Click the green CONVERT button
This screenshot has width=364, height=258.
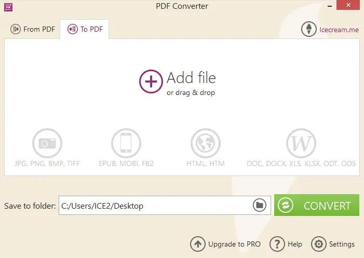click(x=317, y=205)
